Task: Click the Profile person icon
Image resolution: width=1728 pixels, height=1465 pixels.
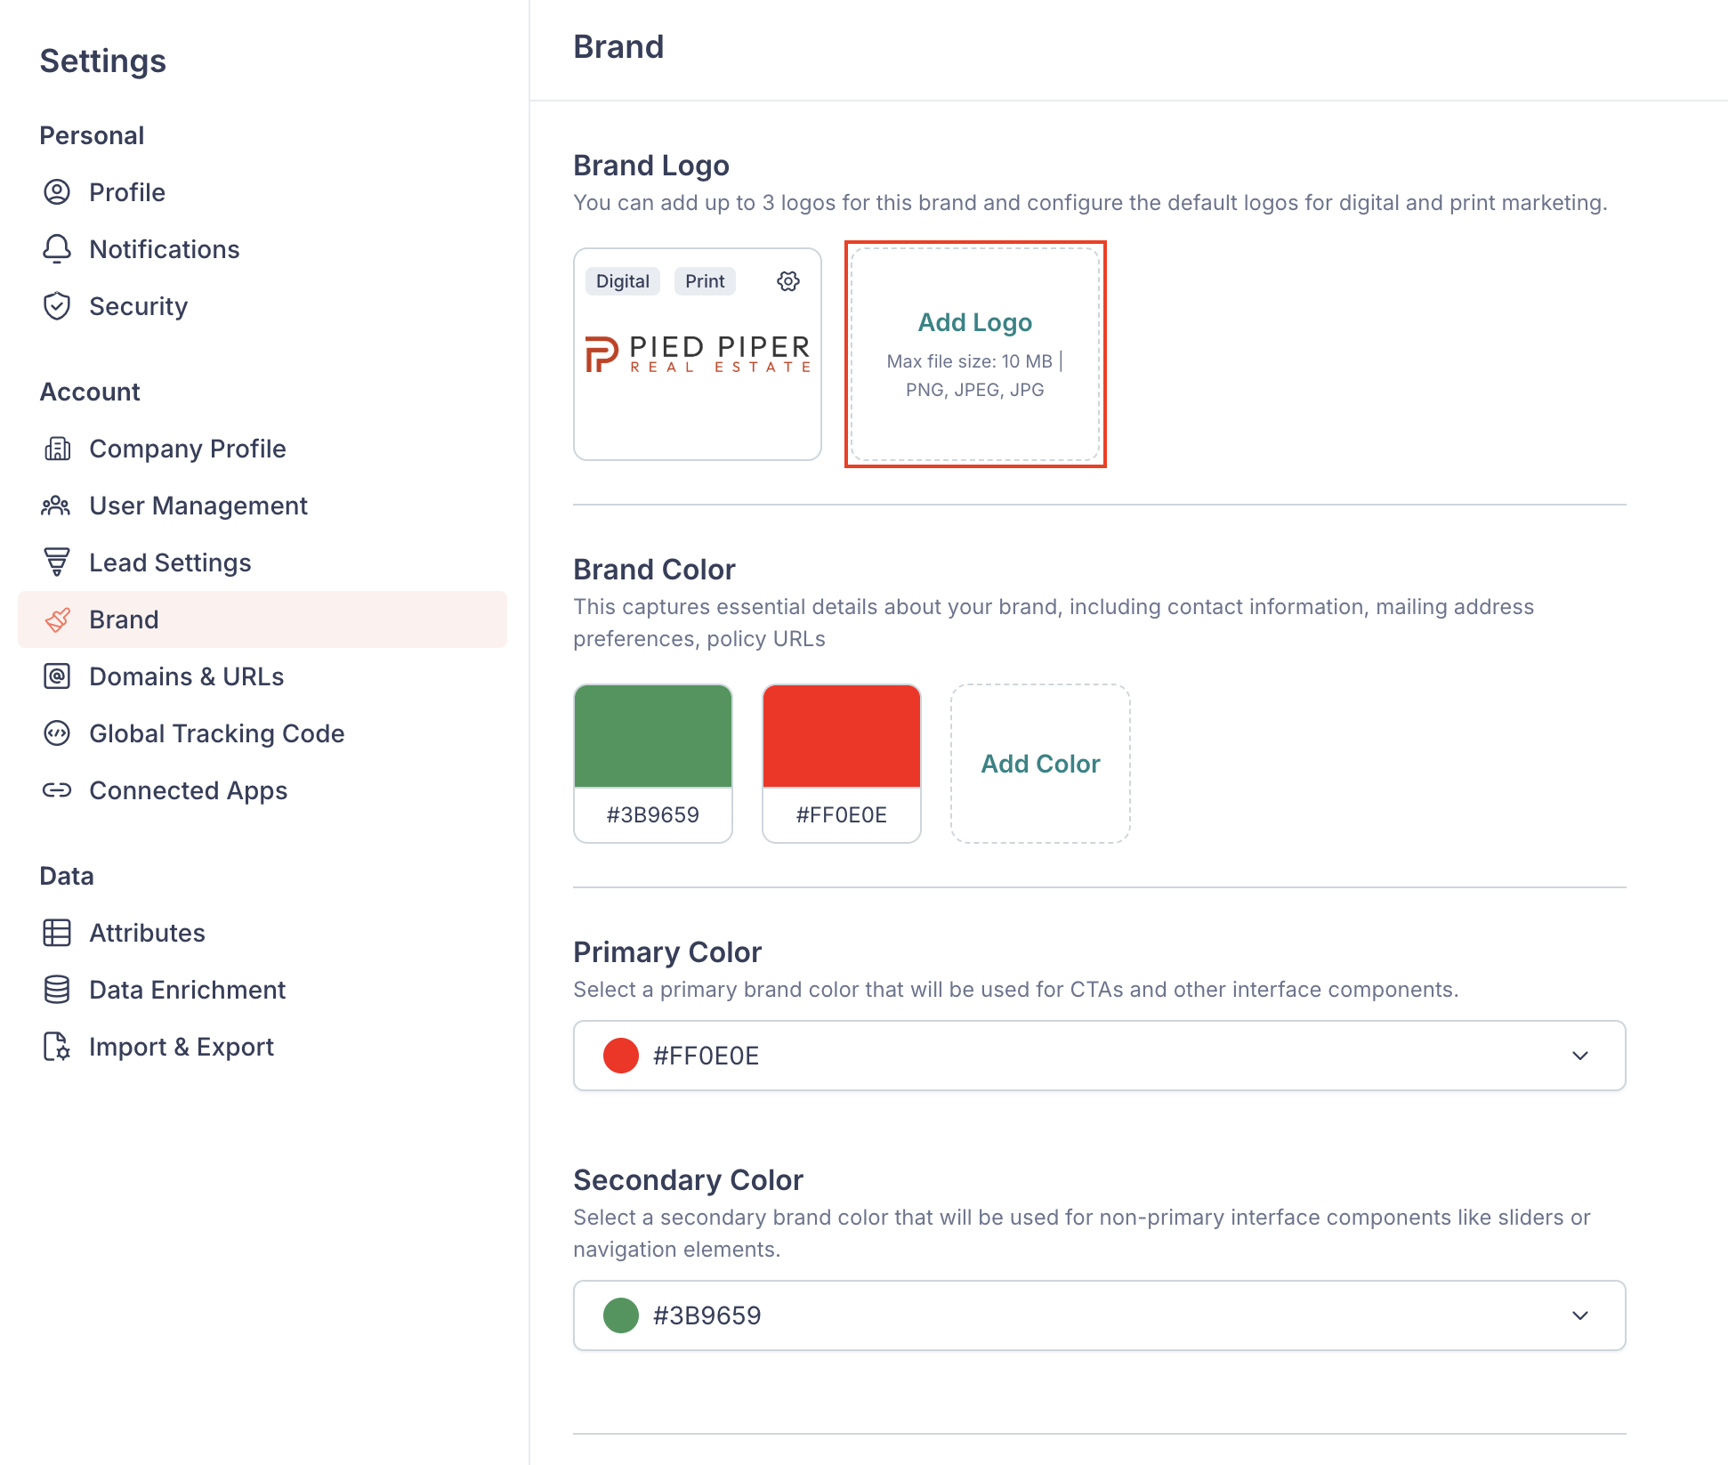Action: click(57, 192)
